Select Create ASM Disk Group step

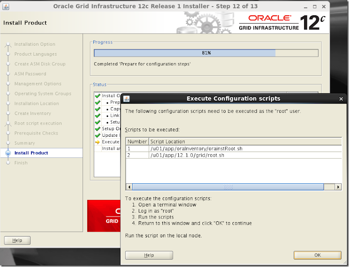pyautogui.click(x=40, y=64)
